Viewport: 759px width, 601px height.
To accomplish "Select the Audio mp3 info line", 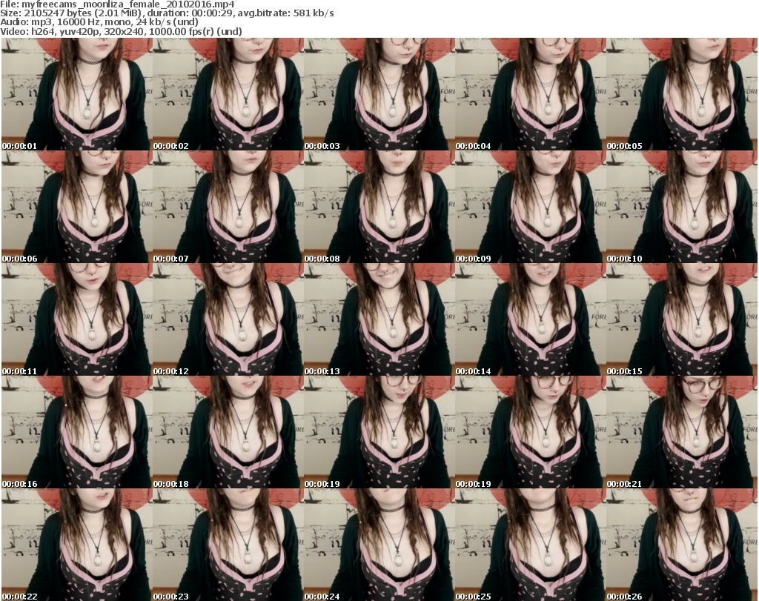I will (99, 22).
